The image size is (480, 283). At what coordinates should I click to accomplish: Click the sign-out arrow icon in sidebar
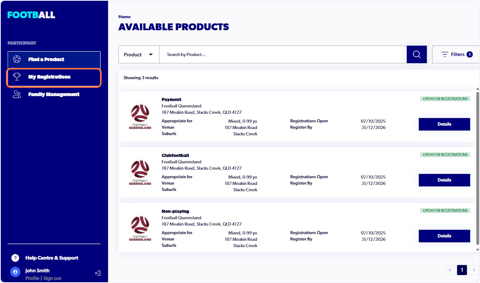pyautogui.click(x=98, y=273)
